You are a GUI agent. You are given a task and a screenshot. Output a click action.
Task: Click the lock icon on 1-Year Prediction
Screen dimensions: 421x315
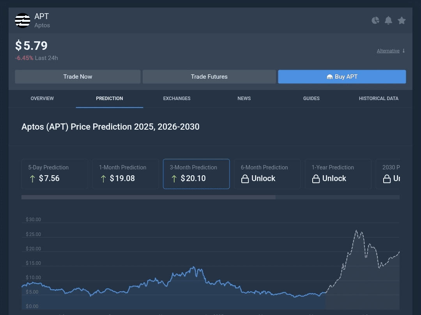316,179
